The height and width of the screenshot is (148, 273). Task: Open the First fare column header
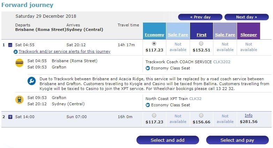pyautogui.click(x=201, y=35)
